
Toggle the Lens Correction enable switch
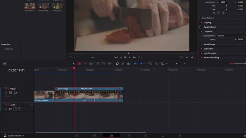(x=201, y=53)
